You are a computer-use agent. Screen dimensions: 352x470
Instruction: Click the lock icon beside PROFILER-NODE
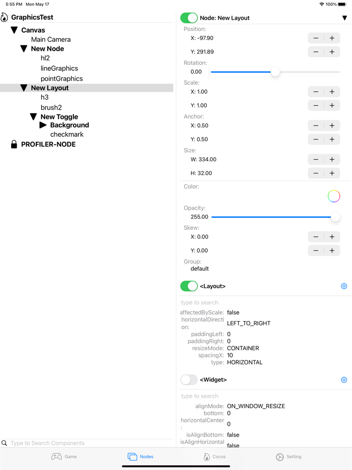click(14, 144)
